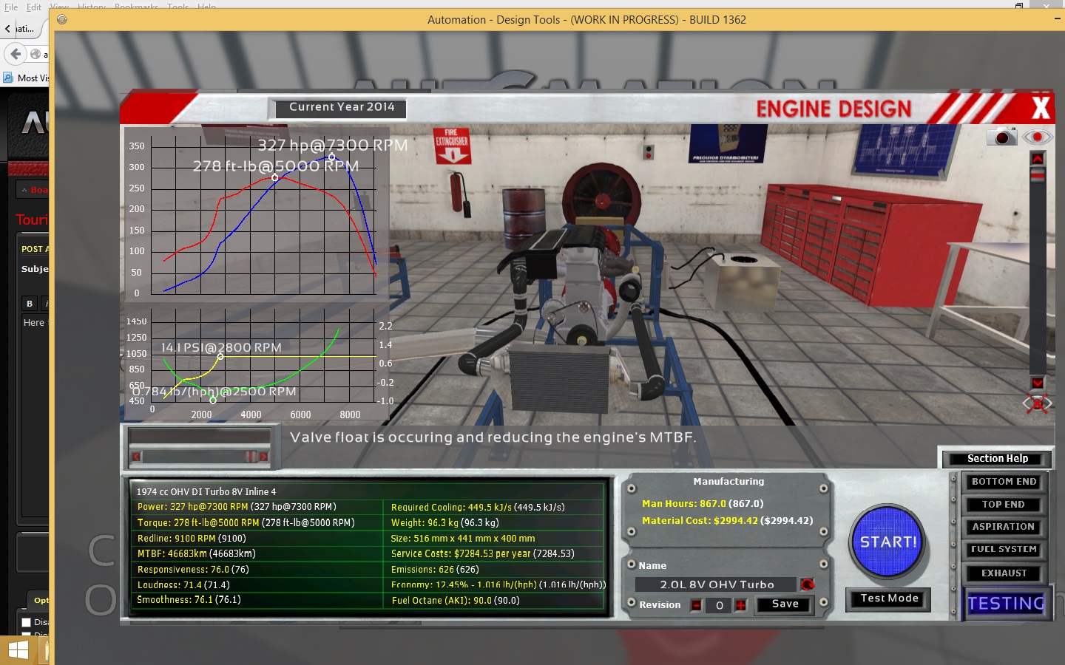Open the Windows Start button

(x=18, y=650)
